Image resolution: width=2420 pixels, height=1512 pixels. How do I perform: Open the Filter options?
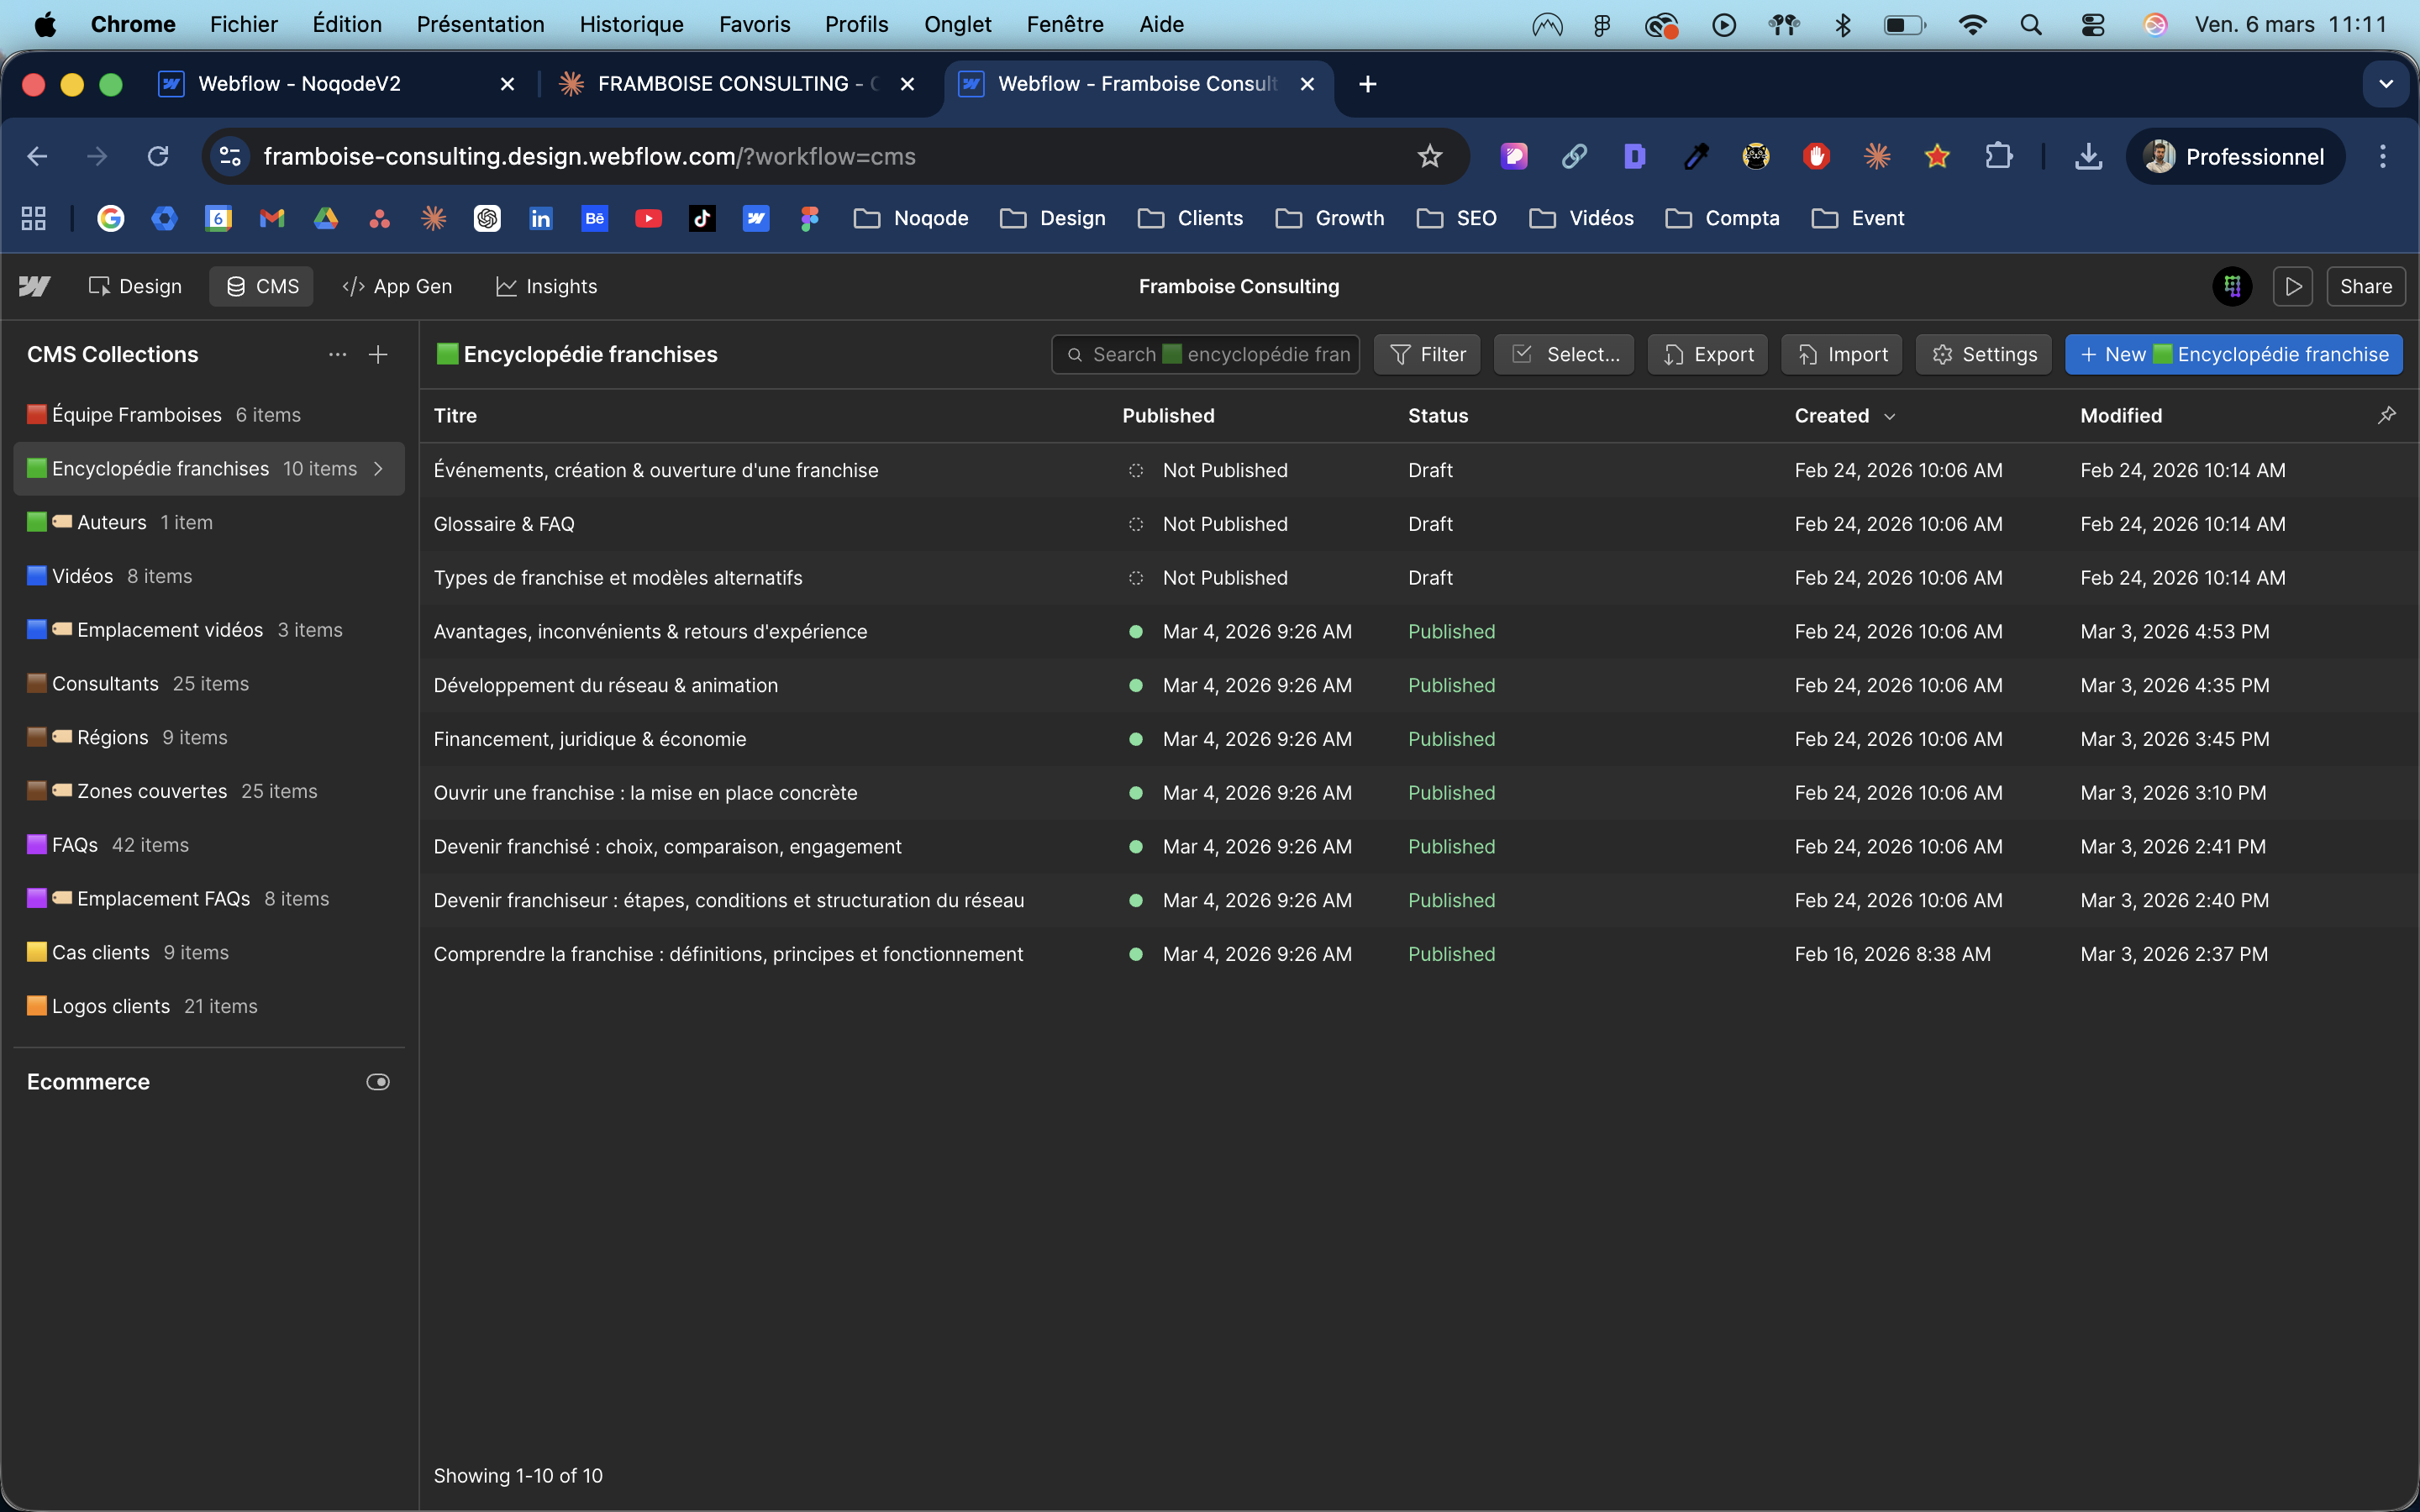click(x=1426, y=354)
